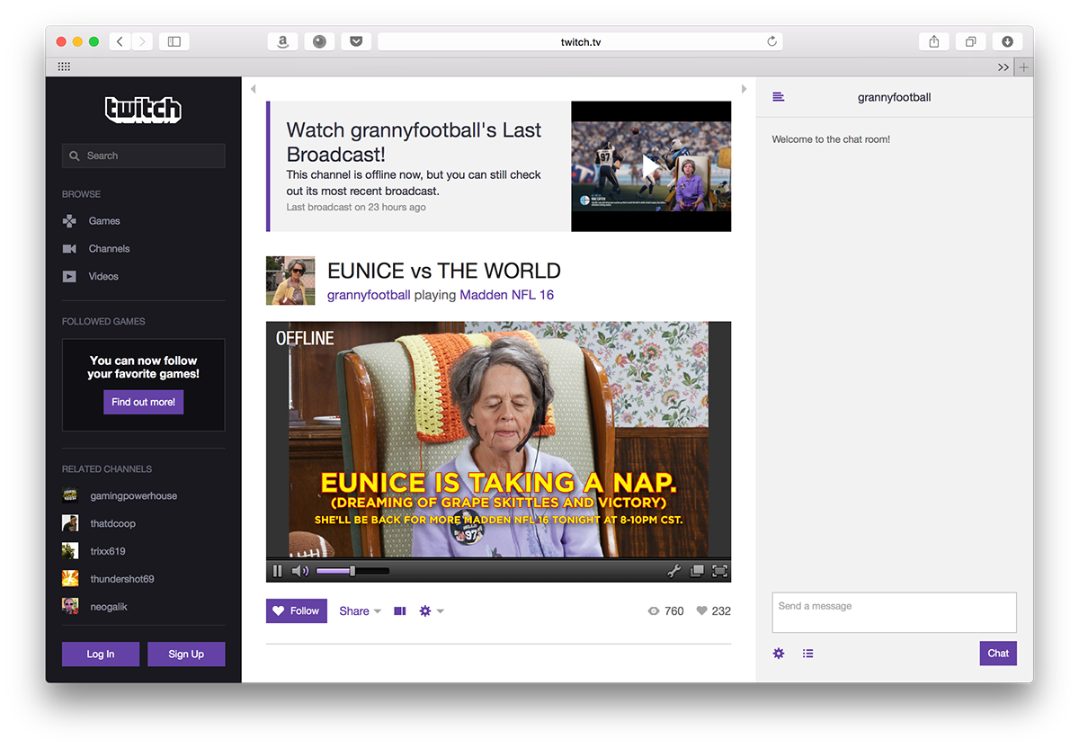Show hidden bookmarks chevron
1079x748 pixels.
click(1003, 67)
